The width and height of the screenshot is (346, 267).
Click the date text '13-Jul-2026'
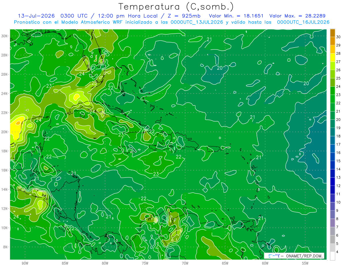pyautogui.click(x=36, y=16)
